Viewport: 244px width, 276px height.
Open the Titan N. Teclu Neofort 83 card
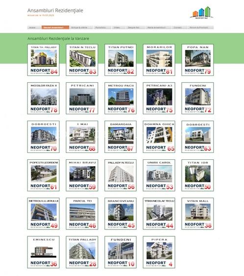coord(82,60)
